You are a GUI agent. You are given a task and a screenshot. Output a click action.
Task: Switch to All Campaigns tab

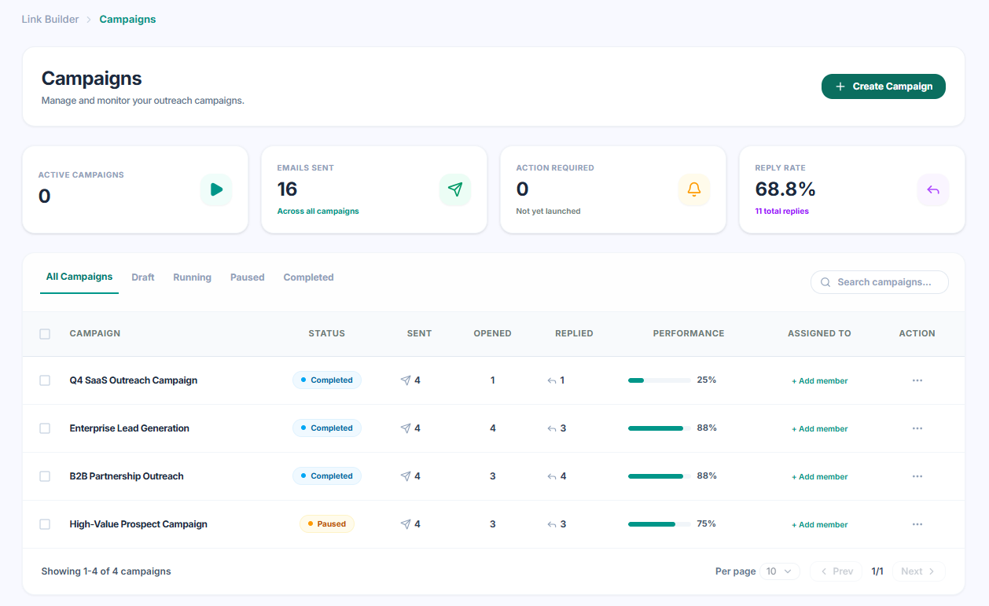click(x=79, y=277)
